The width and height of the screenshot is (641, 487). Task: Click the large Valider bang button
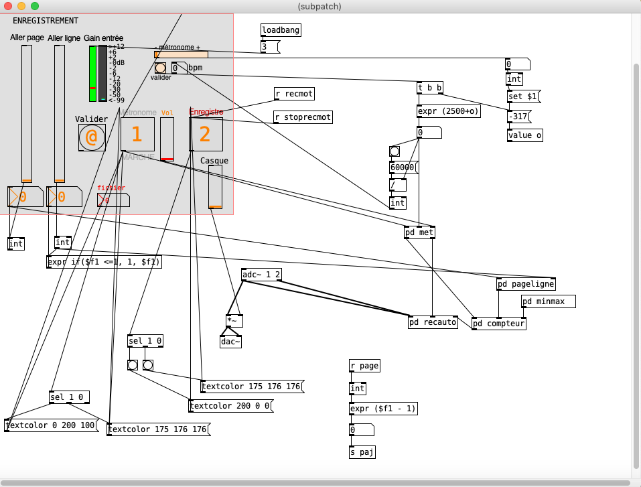click(x=92, y=137)
